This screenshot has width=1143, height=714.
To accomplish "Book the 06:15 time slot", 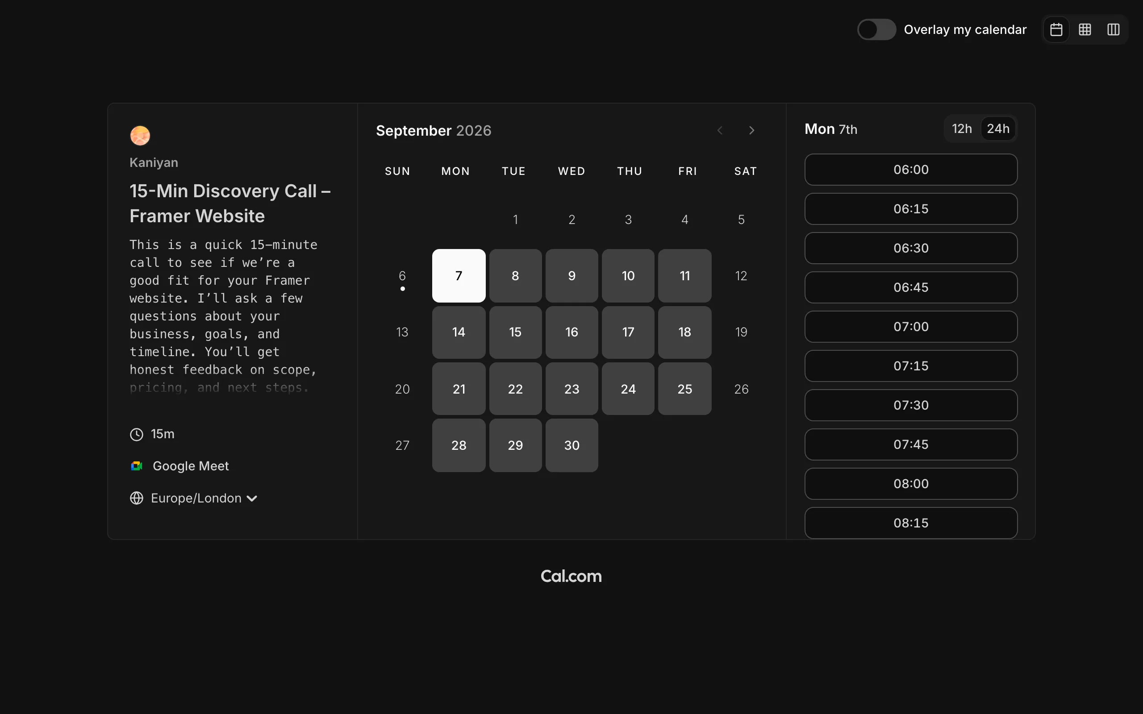I will [x=911, y=209].
